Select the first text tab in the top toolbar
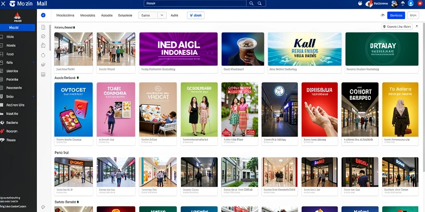 pos(65,15)
